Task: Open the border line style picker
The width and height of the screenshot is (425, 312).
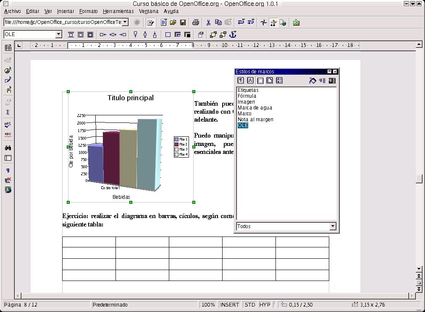Action: click(178, 35)
